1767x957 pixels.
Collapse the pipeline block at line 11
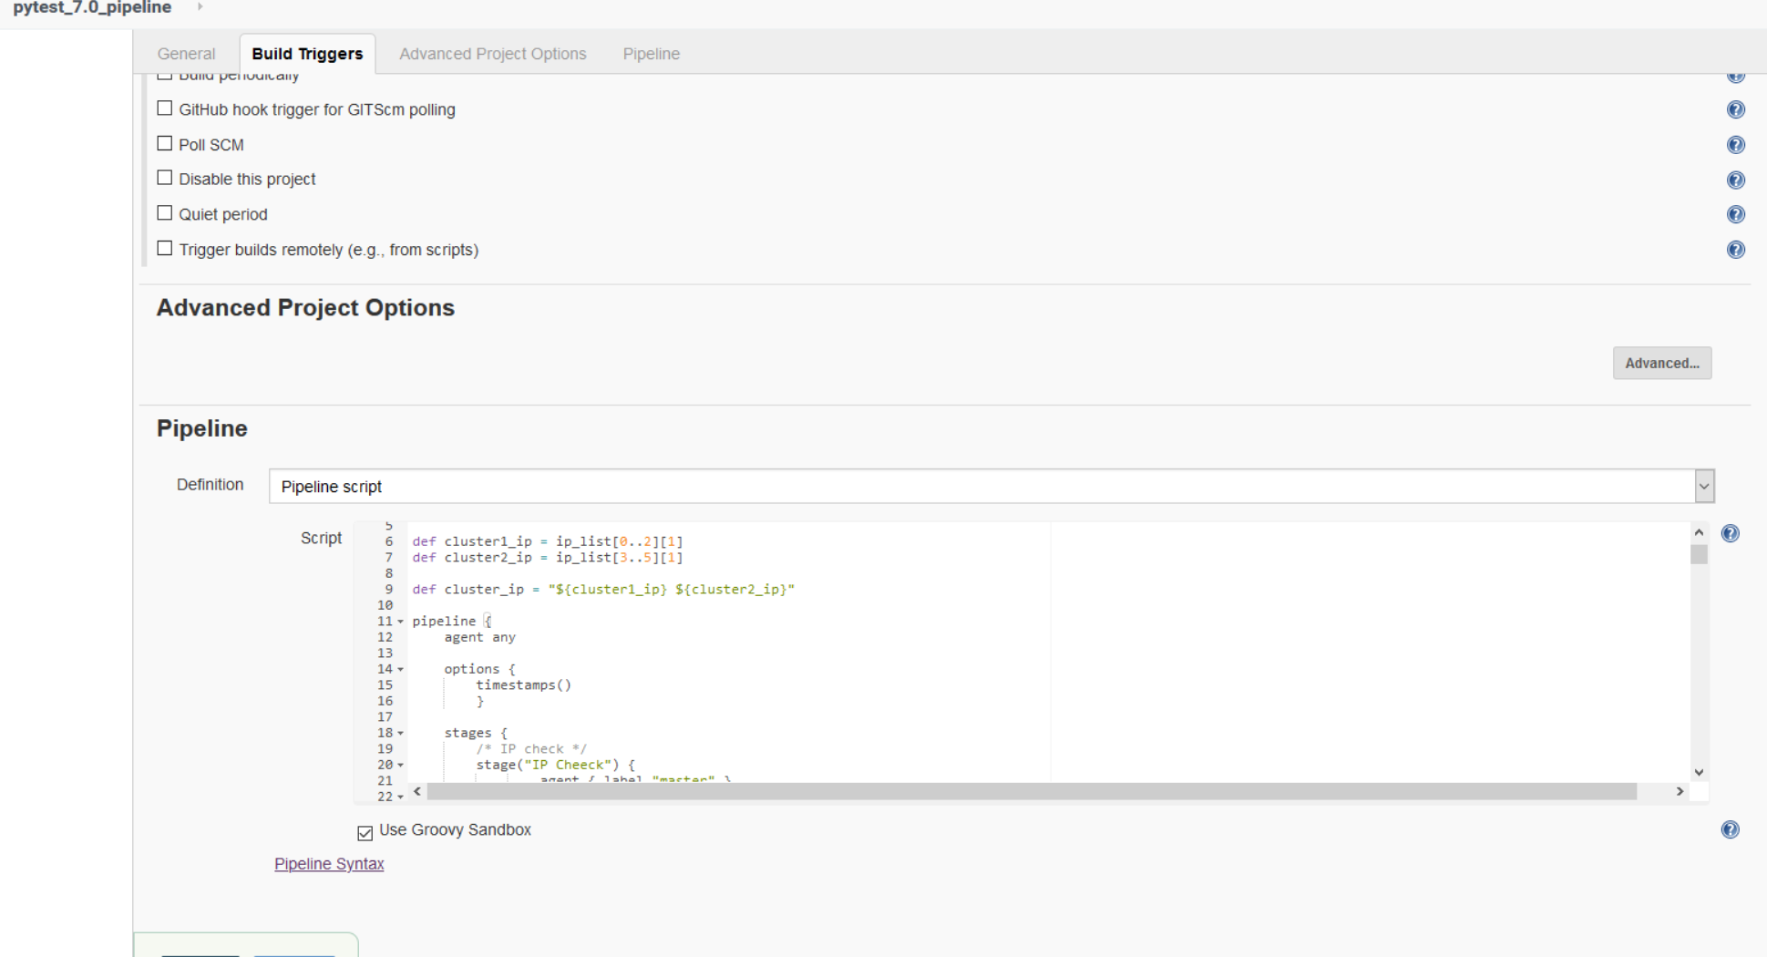click(x=400, y=622)
